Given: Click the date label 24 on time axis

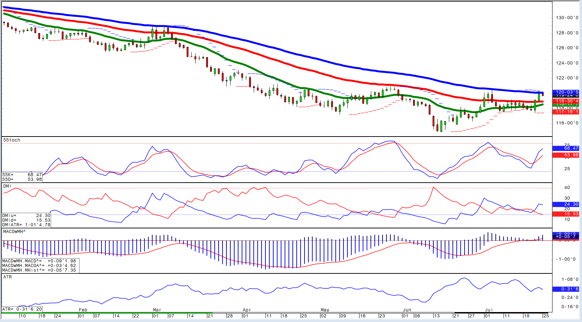Looking at the screenshot, I should coord(58,316).
